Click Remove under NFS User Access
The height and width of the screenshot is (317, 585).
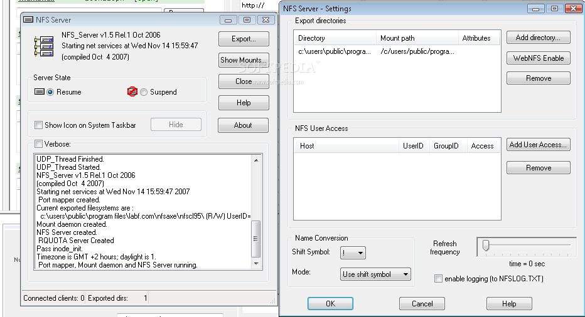[x=539, y=168]
